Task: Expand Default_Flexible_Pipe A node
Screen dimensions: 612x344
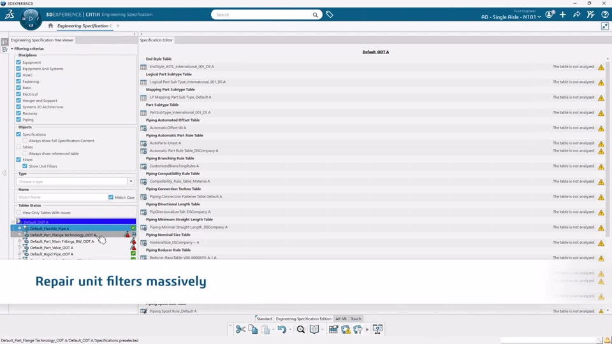Action: tap(20, 229)
